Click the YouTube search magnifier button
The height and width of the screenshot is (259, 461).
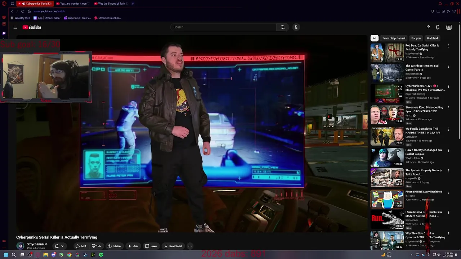[x=283, y=27]
